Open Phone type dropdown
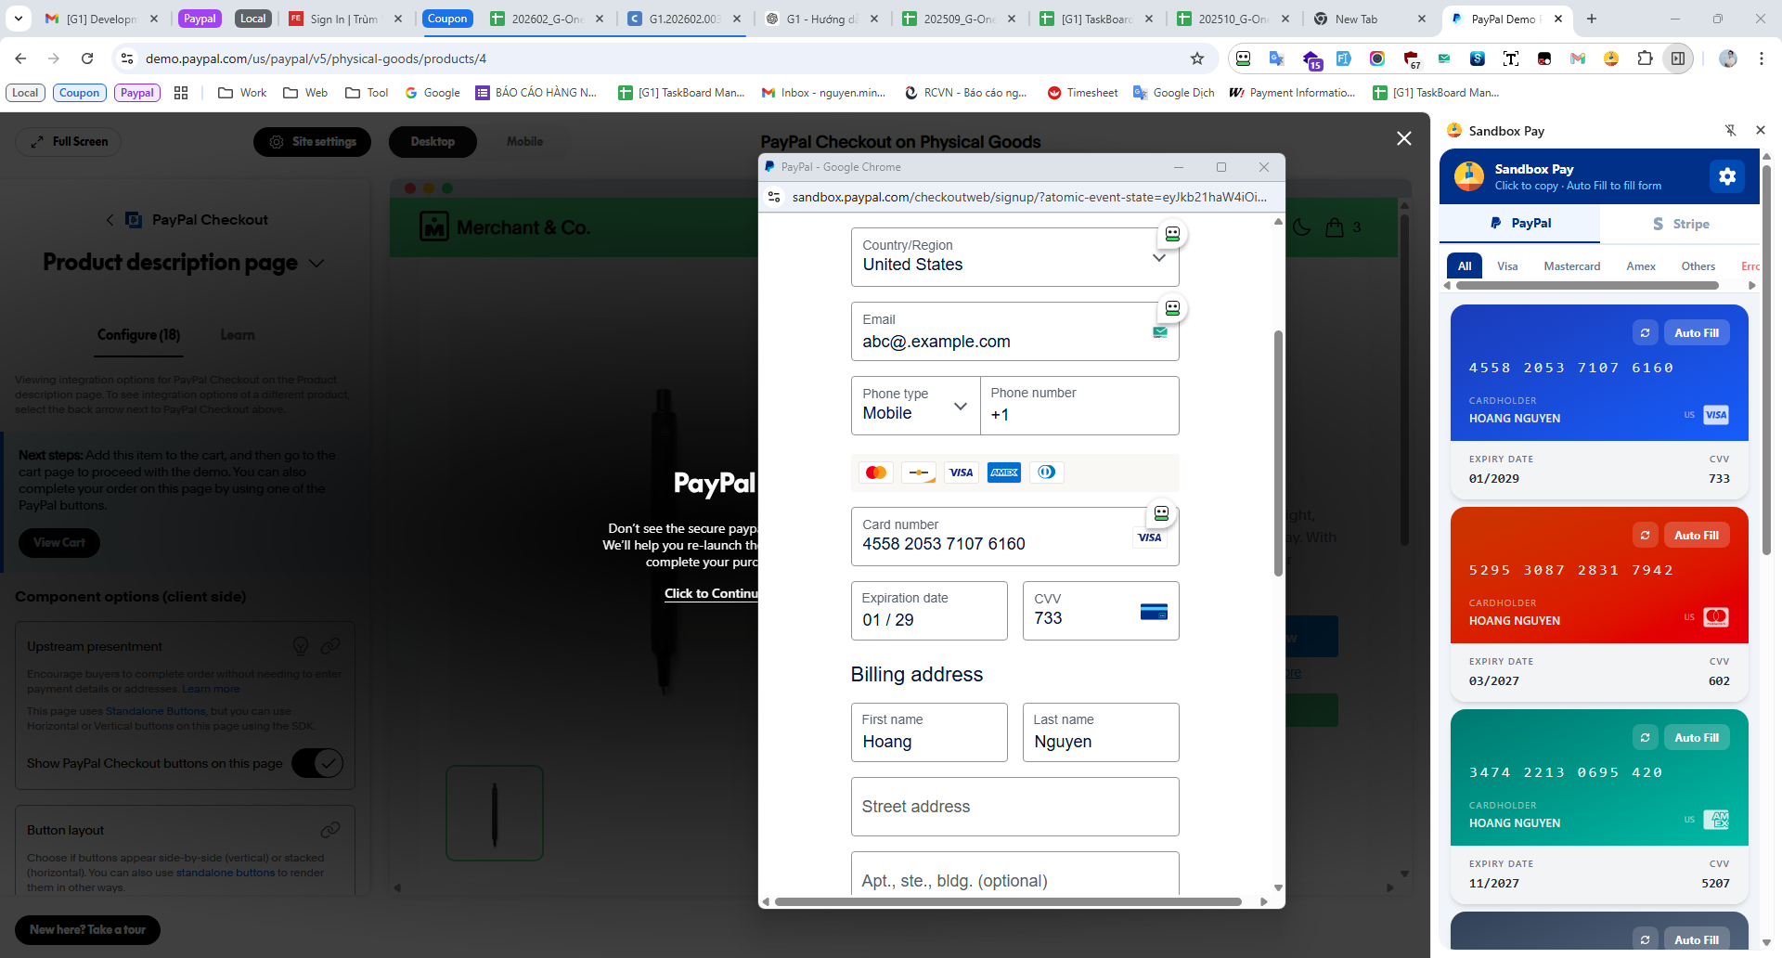1782x958 pixels. [x=915, y=406]
